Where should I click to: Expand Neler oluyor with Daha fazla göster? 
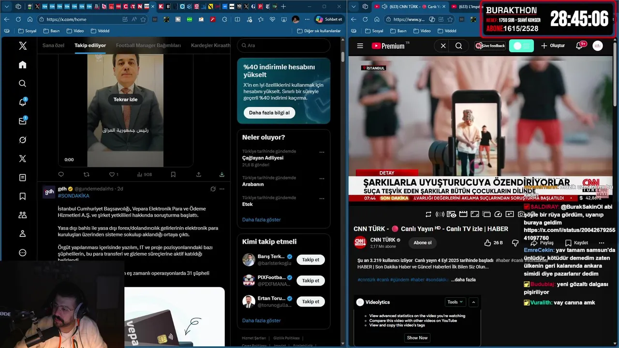tap(261, 219)
